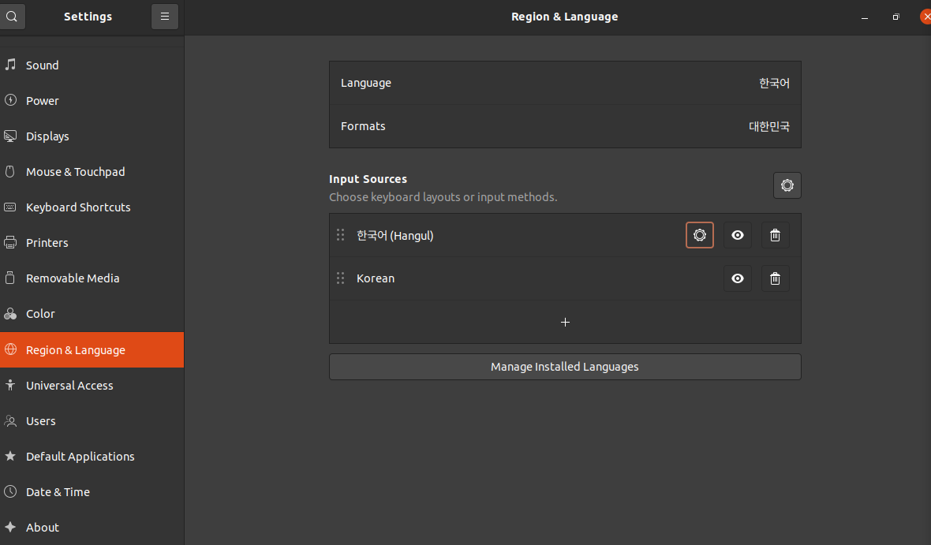Click the drag handle for Korean row
The image size is (931, 545).
[x=340, y=278]
